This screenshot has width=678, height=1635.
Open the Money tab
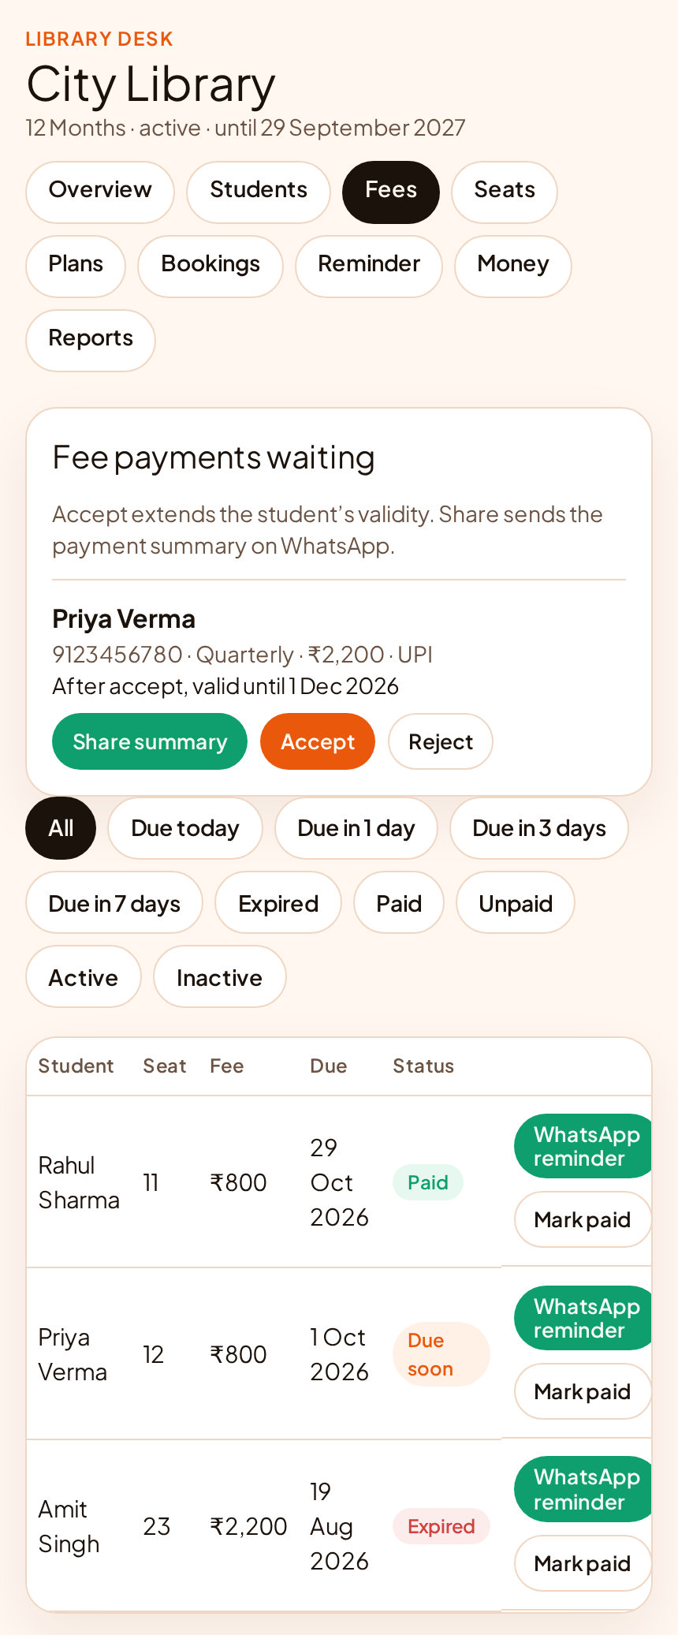513,266
